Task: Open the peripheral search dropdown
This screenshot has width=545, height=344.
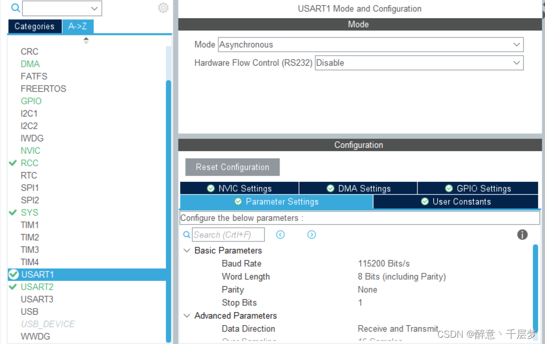Action: click(94, 8)
